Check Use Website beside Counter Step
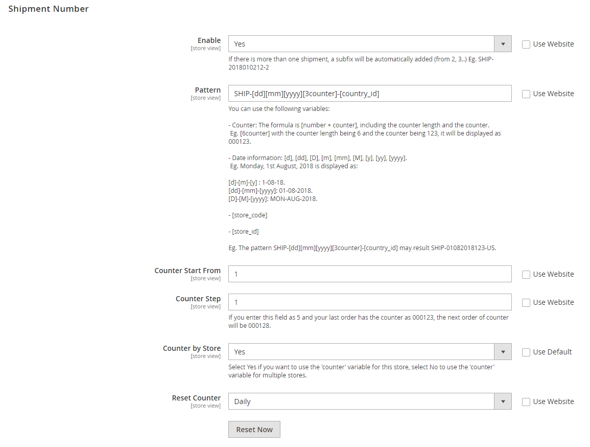The height and width of the screenshot is (447, 590). point(526,303)
